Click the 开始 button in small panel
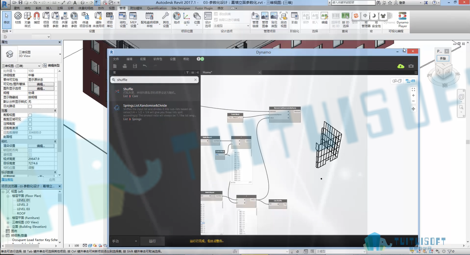This screenshot has height=255, width=470. (x=443, y=59)
